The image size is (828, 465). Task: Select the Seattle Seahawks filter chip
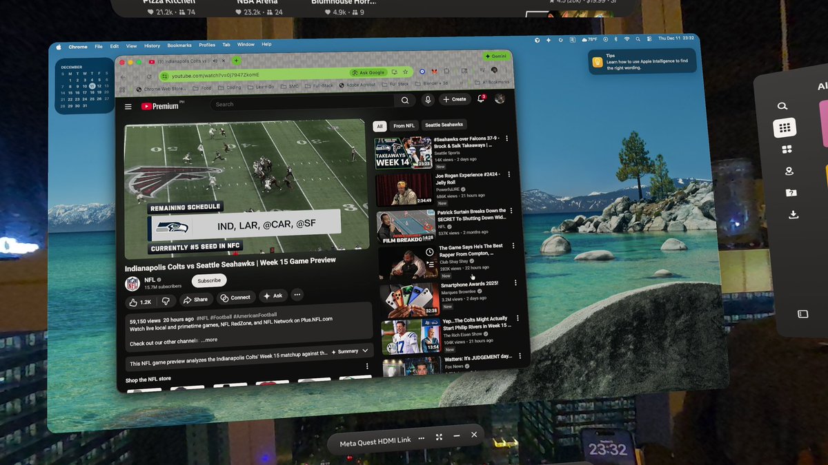pyautogui.click(x=444, y=125)
